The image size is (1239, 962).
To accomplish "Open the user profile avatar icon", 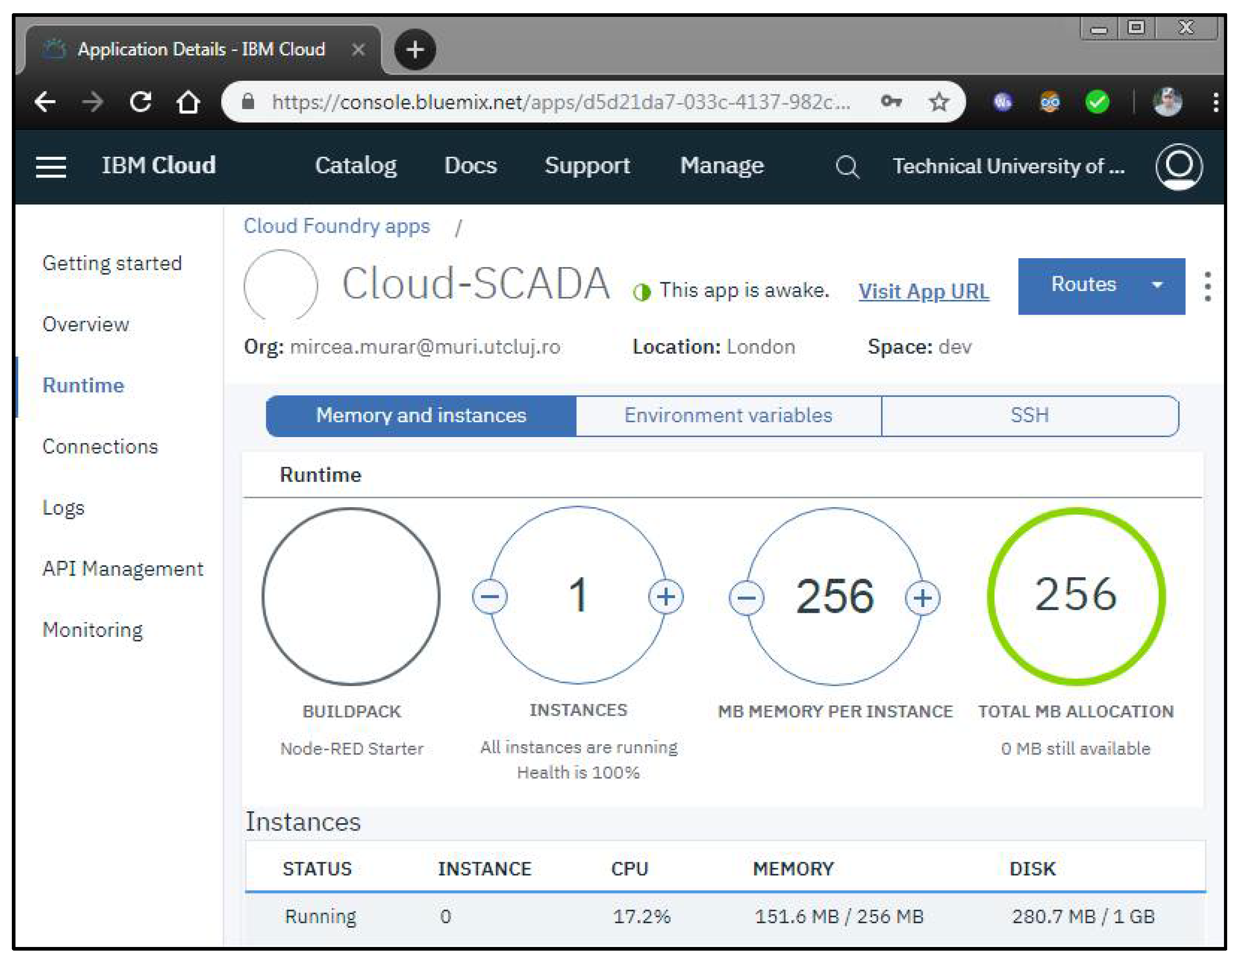I will tap(1178, 167).
